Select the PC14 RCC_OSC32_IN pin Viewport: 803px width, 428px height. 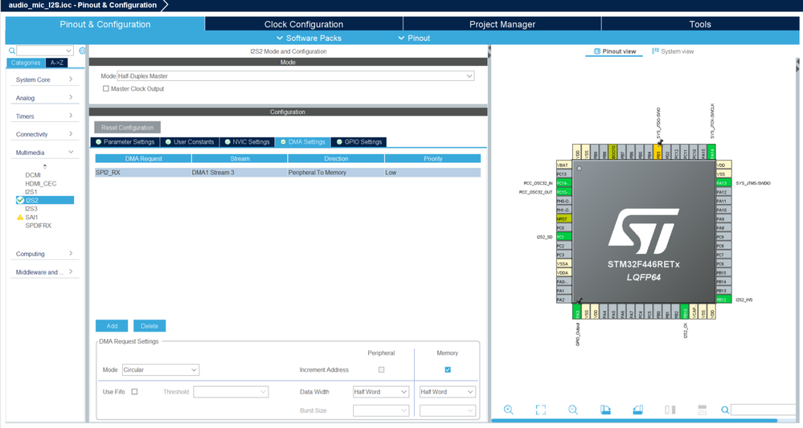(563, 183)
